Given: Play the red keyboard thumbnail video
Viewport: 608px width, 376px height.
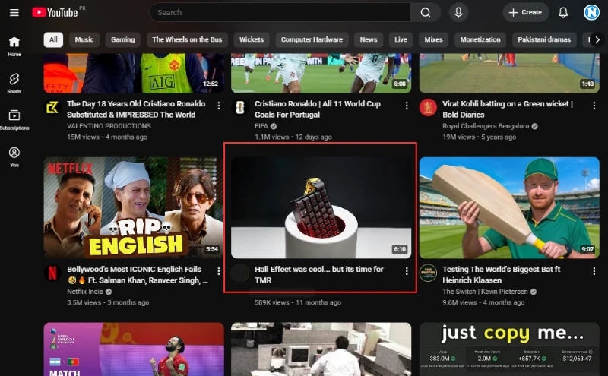Looking at the screenshot, I should 321,207.
